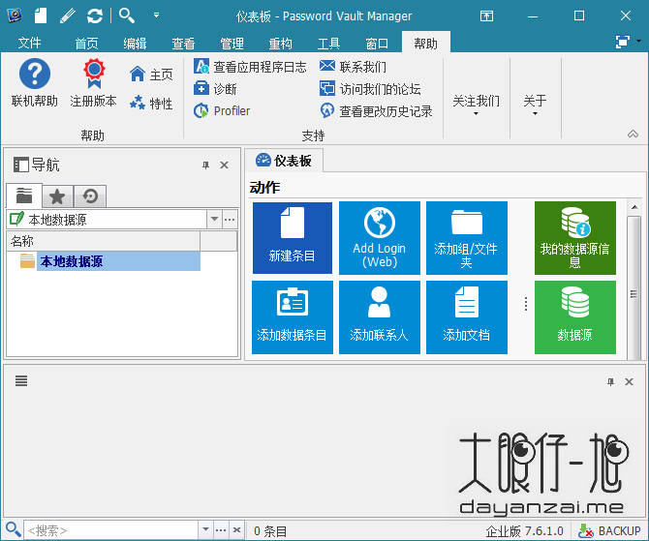Click 联系我们 contact us
Screen dimensions: 649x541
point(353,67)
